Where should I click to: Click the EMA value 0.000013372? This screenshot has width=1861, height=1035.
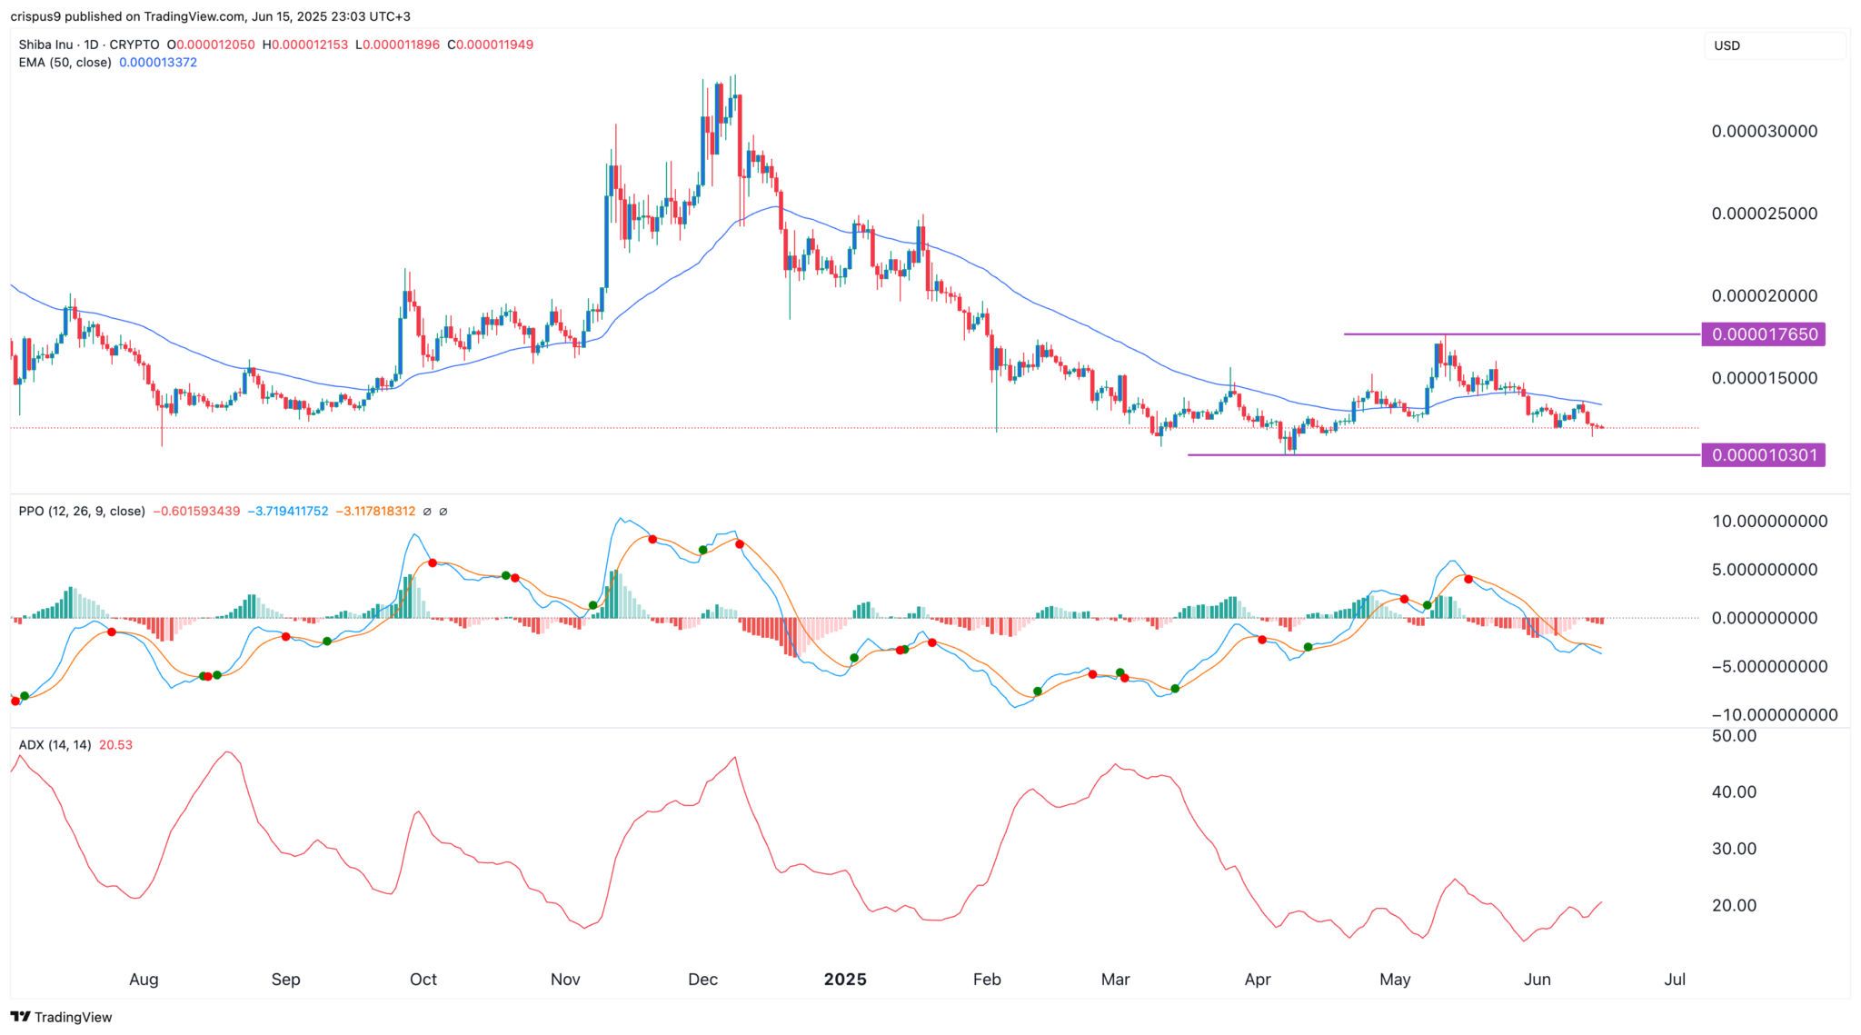point(158,62)
